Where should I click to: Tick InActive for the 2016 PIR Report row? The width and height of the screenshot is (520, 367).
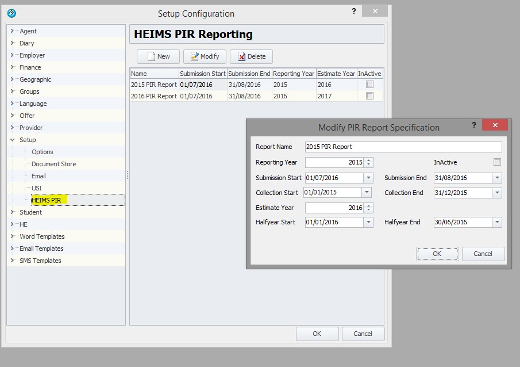click(x=370, y=94)
